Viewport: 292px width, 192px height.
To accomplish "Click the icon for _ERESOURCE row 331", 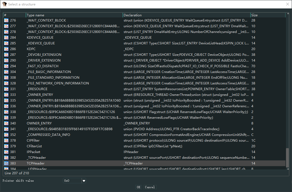I will pos(6,89).
